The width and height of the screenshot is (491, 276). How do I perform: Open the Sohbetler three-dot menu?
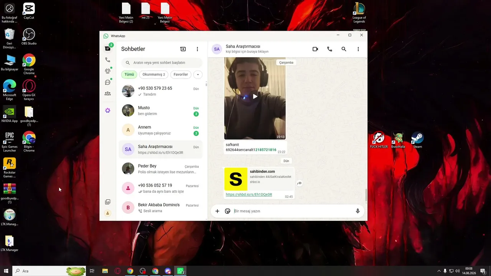[197, 49]
